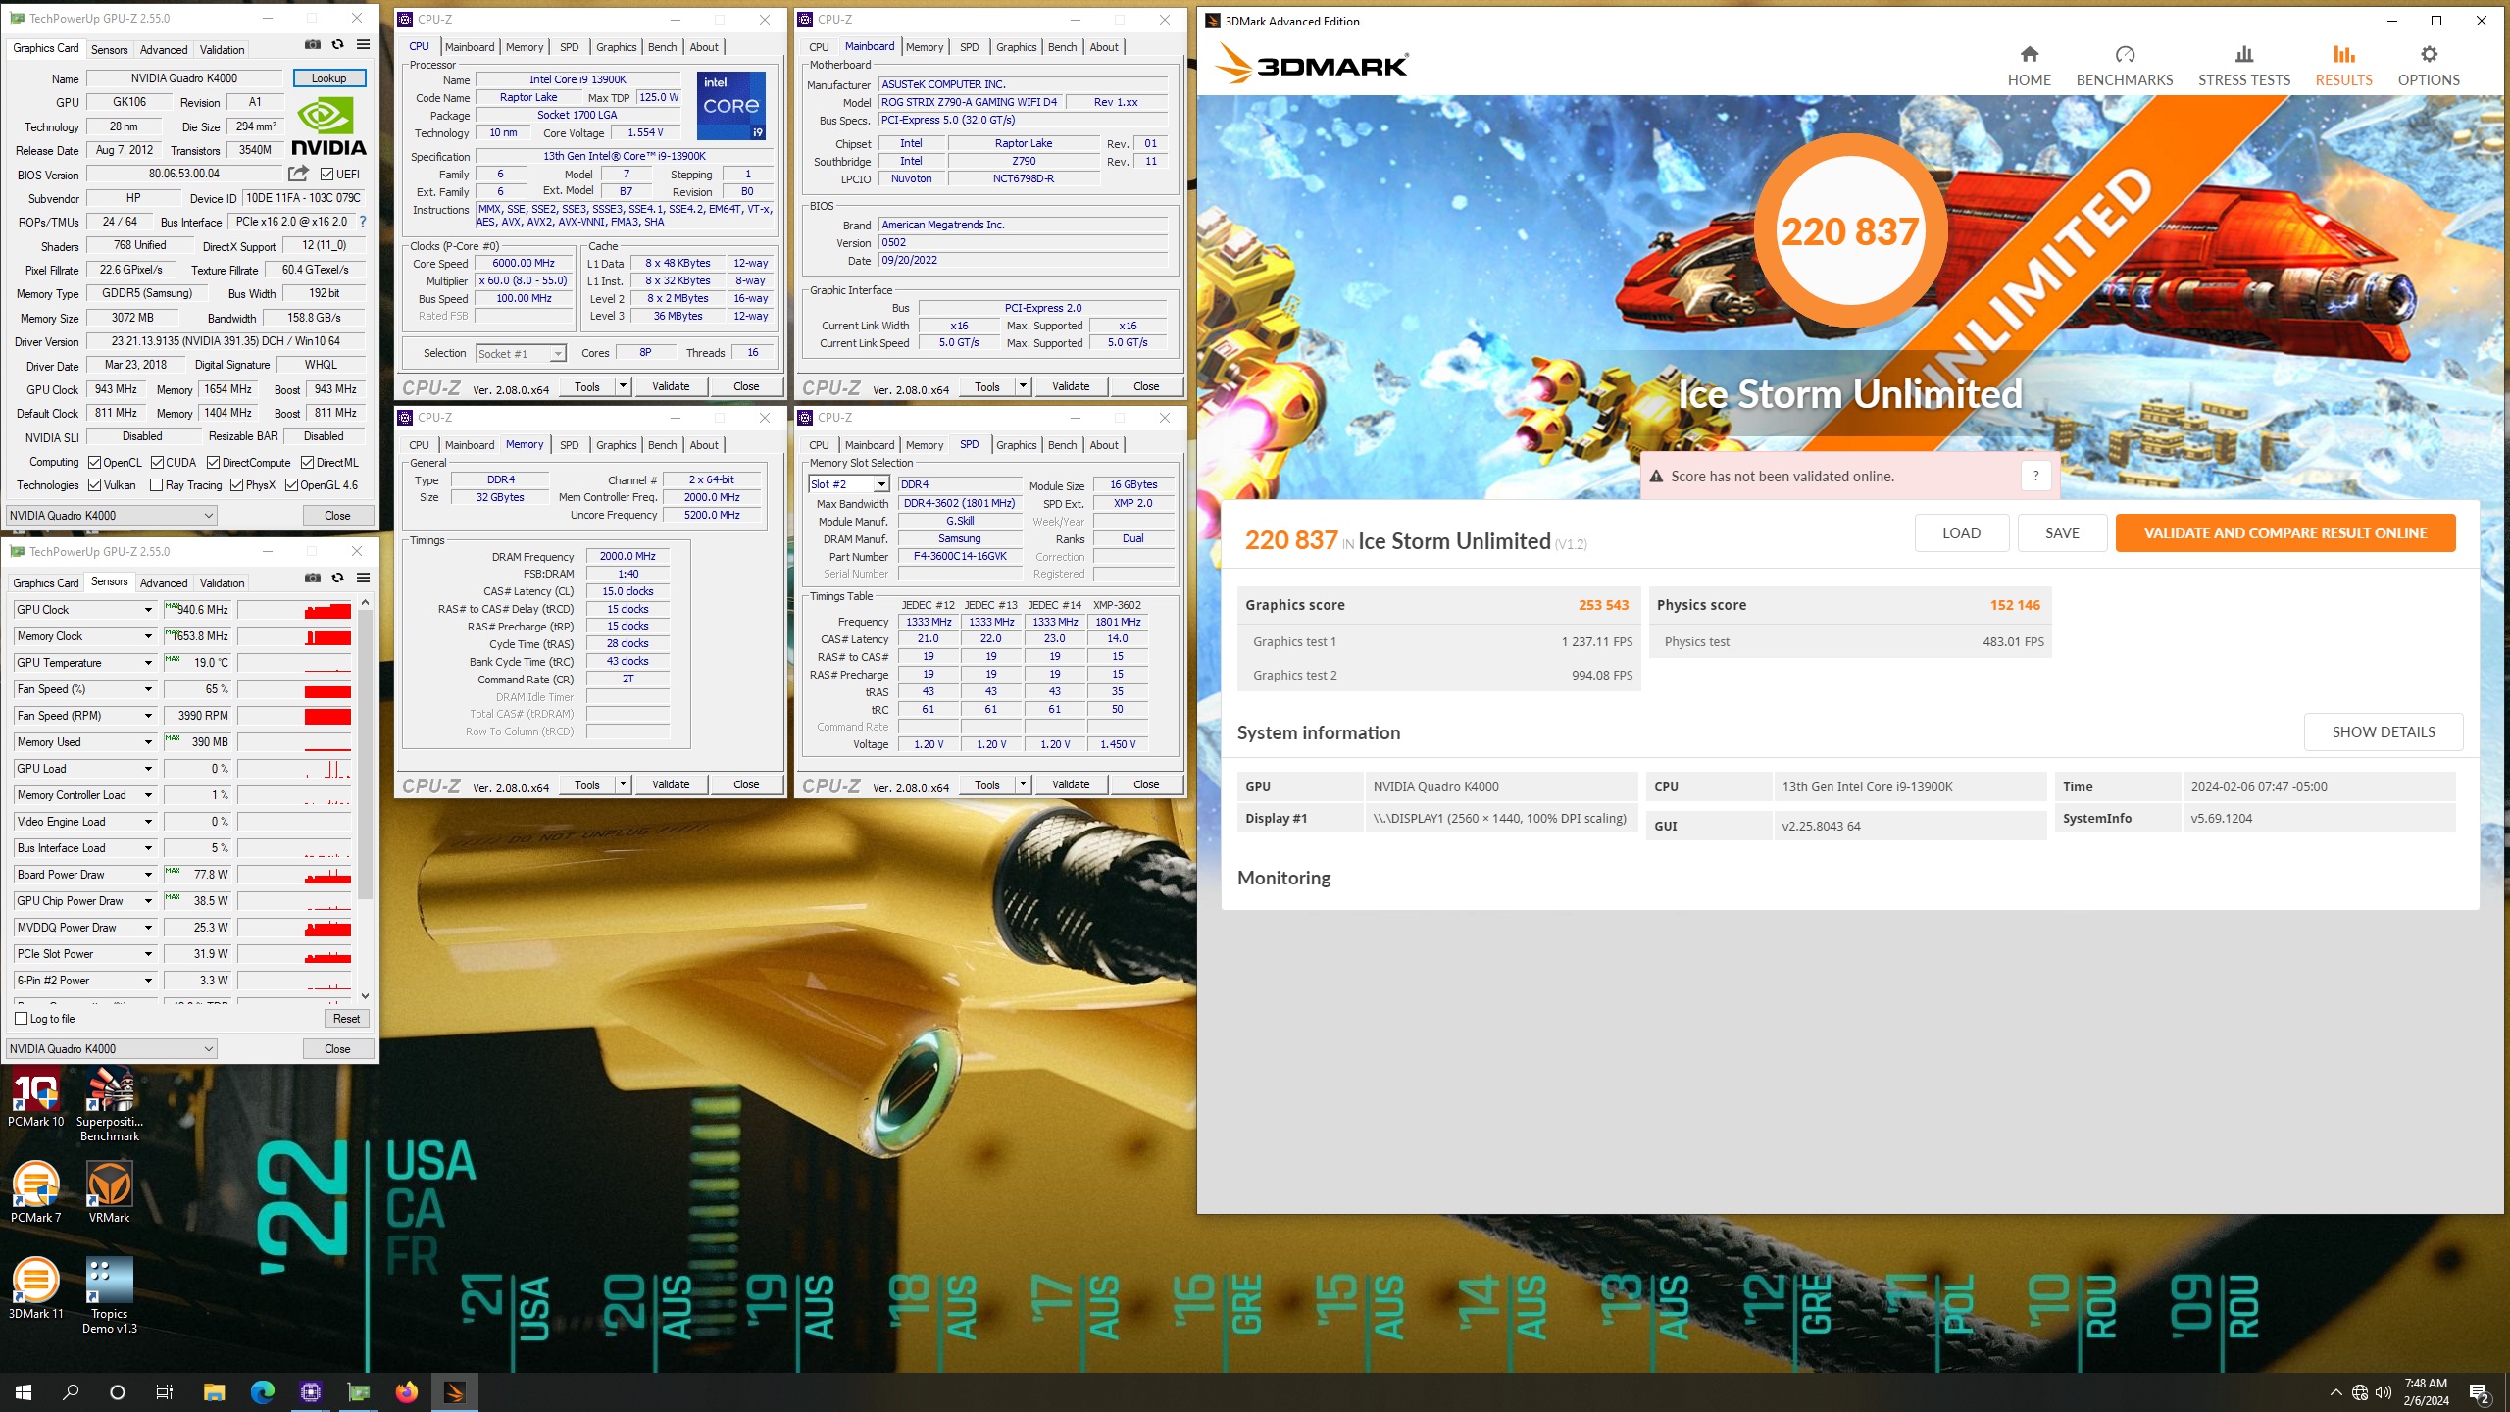The image size is (2510, 1412).
Task: Toggle OpenCL checkbox in GPU-Z
Action: [x=95, y=462]
